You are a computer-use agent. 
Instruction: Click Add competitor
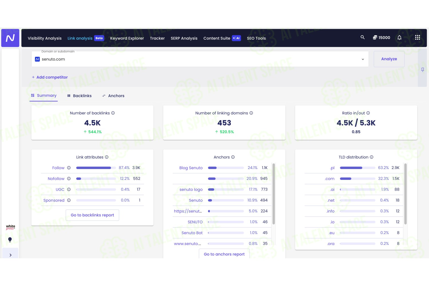point(50,77)
